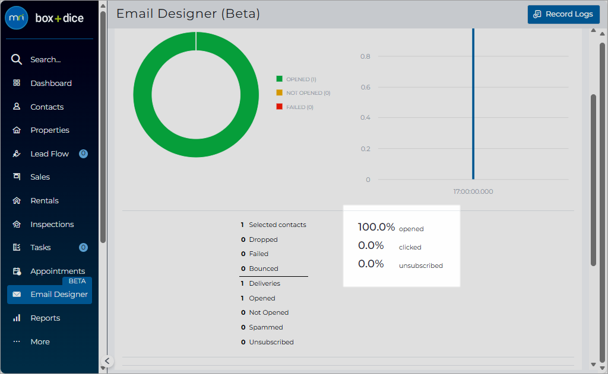The image size is (608, 374).
Task: Click the Inspections icon in sidebar
Action: click(x=16, y=224)
